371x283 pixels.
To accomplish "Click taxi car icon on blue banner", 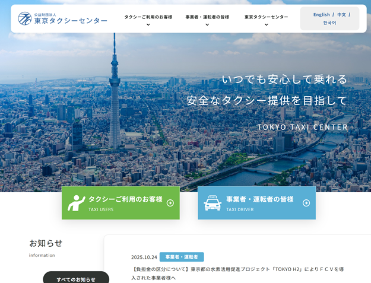I will (x=213, y=203).
